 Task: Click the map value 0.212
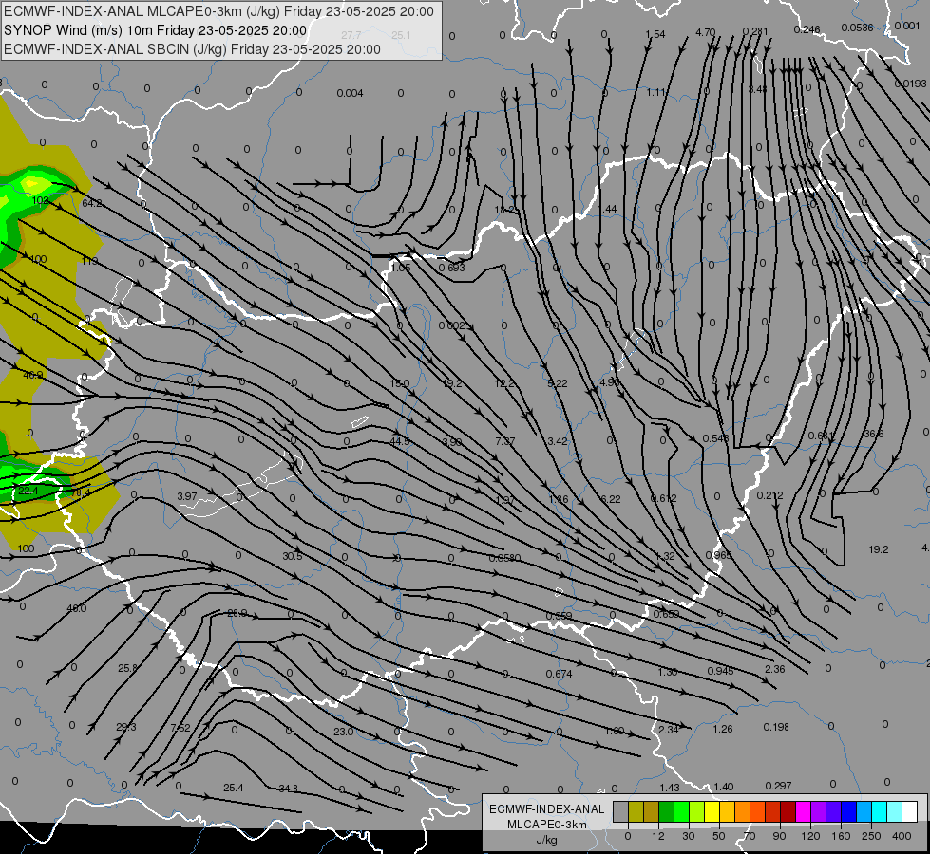point(769,495)
